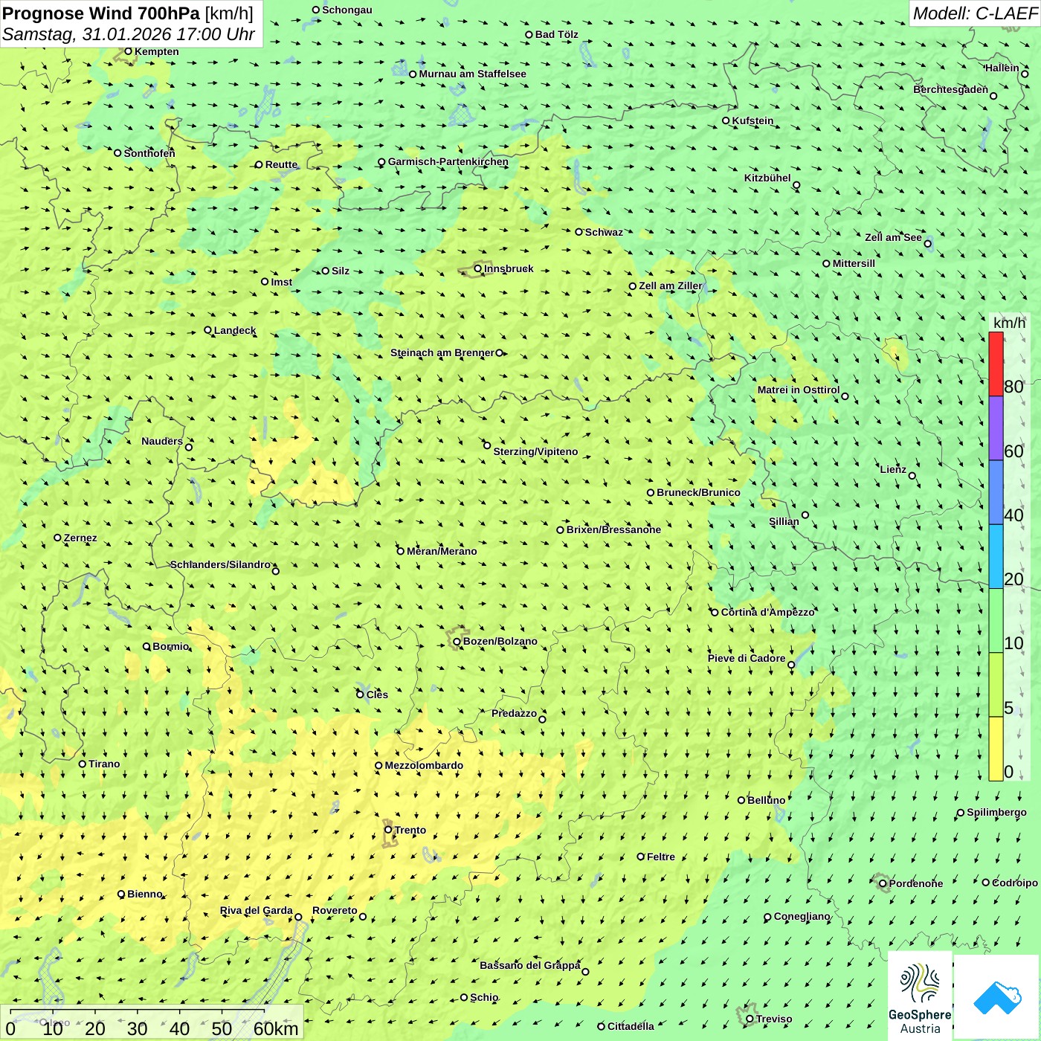Screen dimensions: 1041x1041
Task: Click the Lienz city marker circle
Action: pos(912,476)
